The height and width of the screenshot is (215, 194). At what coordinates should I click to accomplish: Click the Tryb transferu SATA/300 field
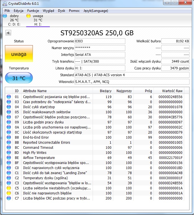coord(100,61)
